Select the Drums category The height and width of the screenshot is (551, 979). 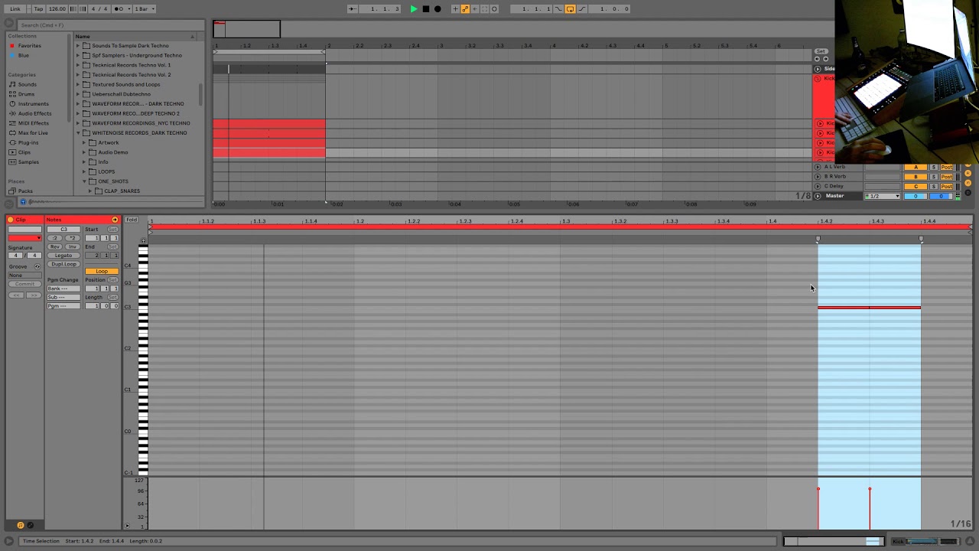(26, 94)
